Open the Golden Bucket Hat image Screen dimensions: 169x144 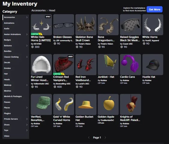point(86,104)
